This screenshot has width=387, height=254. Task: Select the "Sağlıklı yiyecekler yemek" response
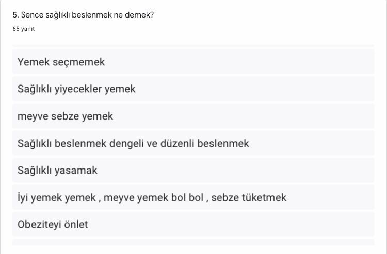pos(193,89)
